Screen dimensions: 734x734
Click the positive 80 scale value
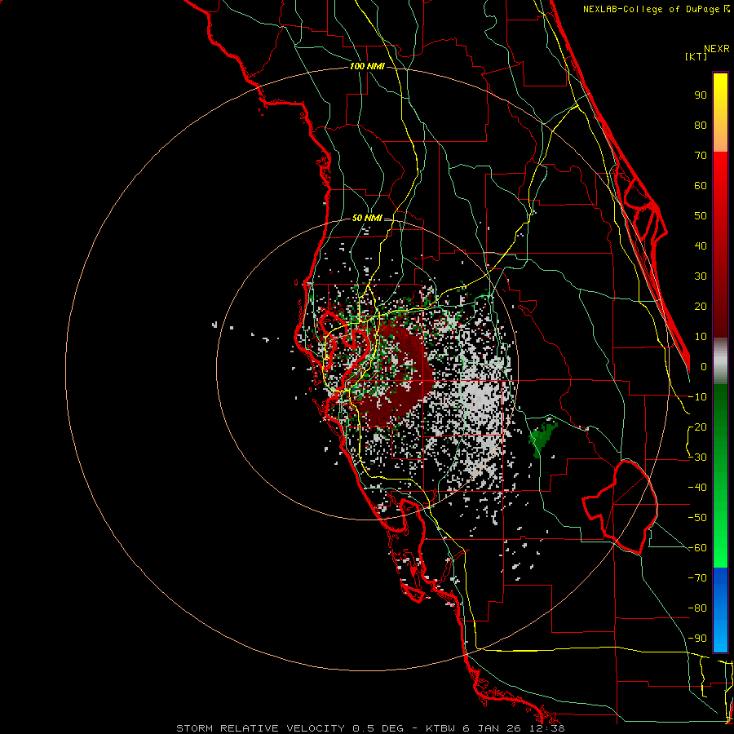701,126
